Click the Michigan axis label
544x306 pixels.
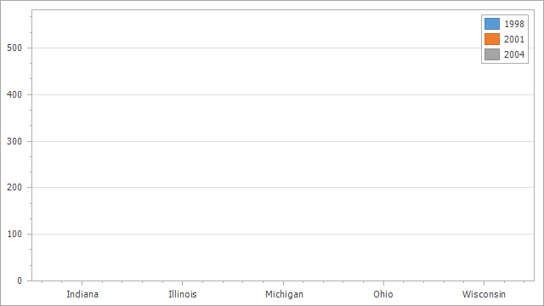coord(284,294)
